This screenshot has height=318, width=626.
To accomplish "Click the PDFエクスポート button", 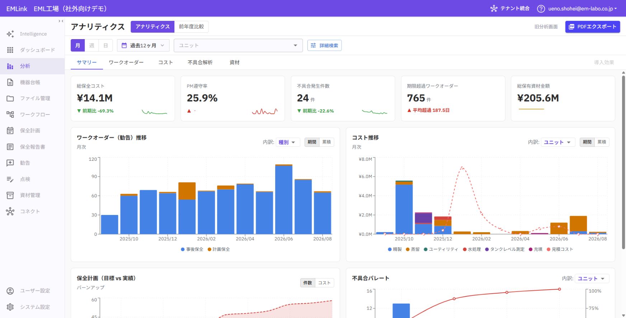I will point(593,27).
